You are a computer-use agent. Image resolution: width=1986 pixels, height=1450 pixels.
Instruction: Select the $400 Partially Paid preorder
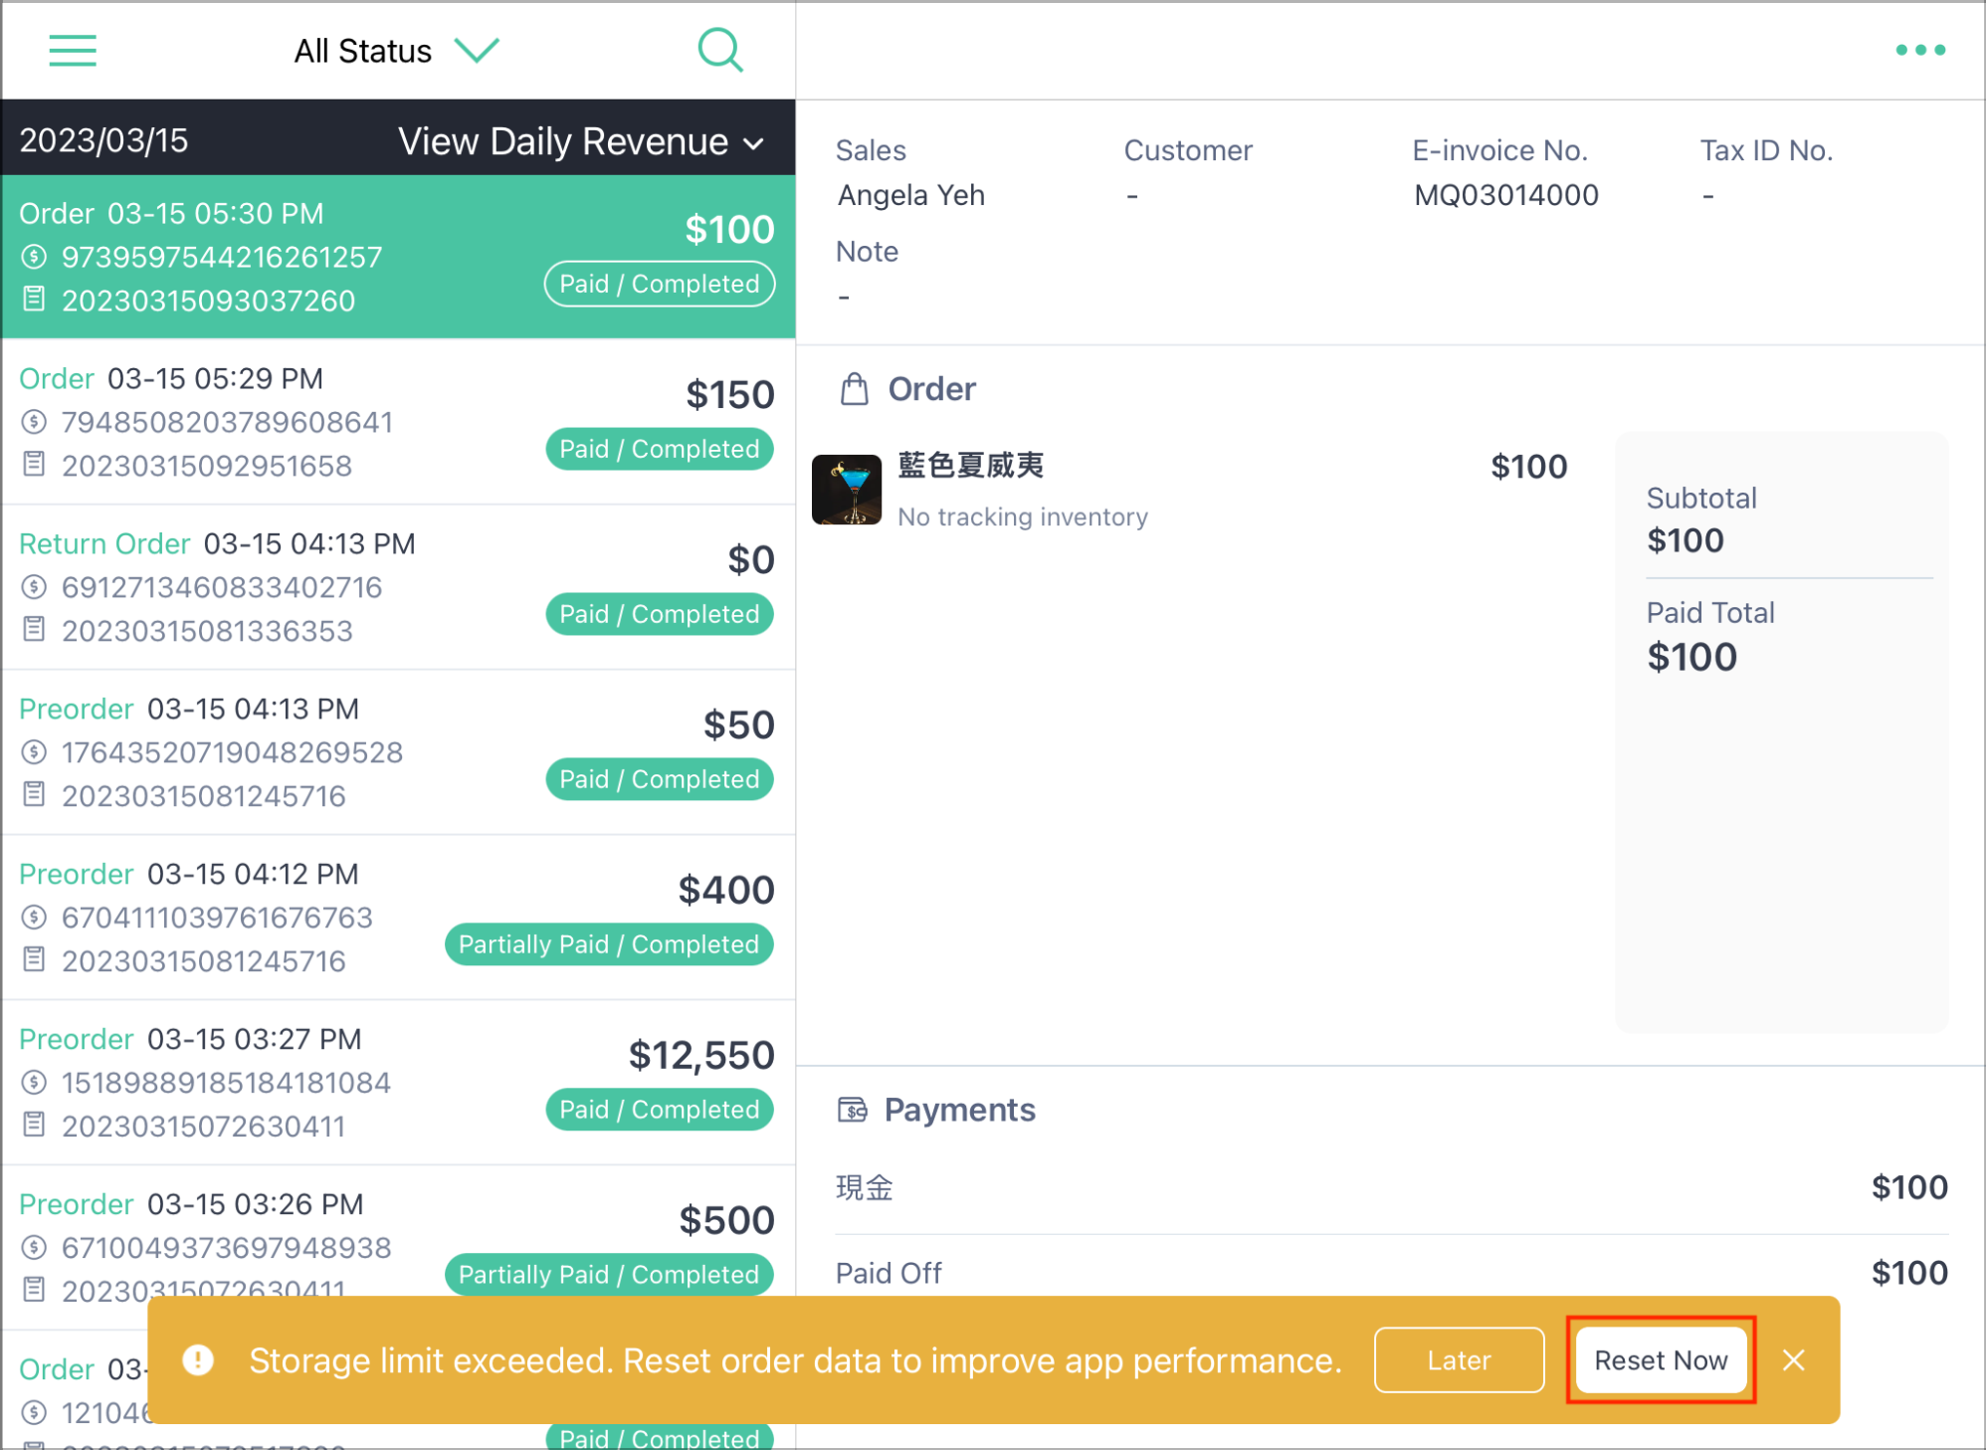coord(398,918)
